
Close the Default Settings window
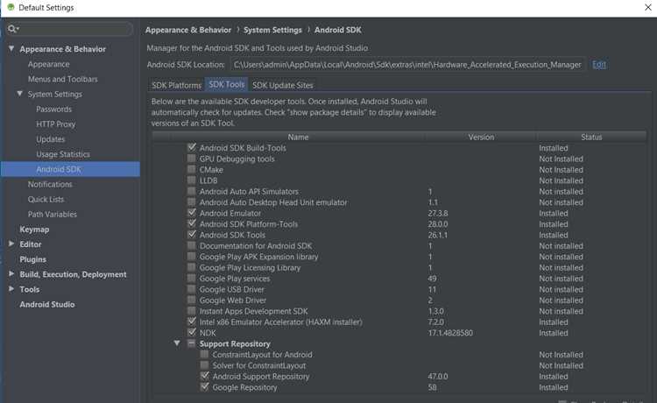click(647, 7)
